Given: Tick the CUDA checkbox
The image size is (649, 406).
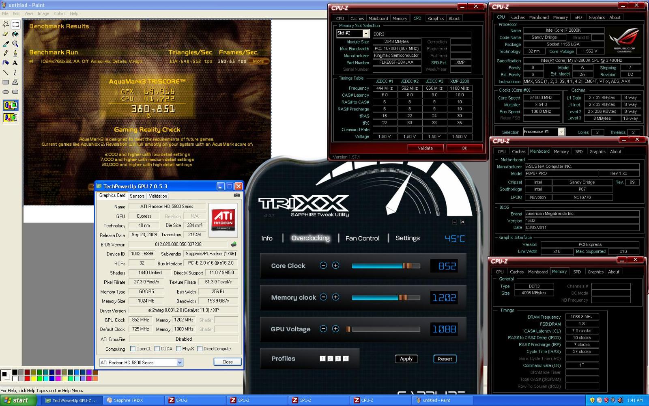Looking at the screenshot, I should [x=157, y=349].
